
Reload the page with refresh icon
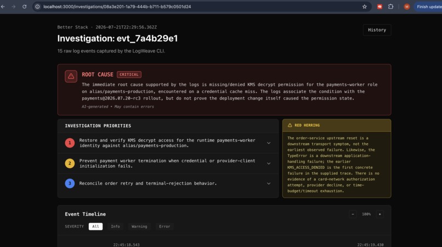point(25,7)
